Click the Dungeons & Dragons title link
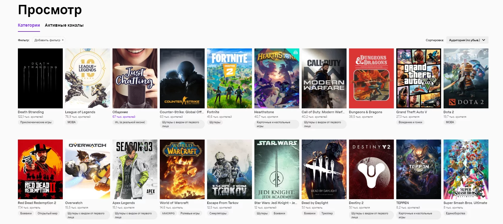 click(366, 112)
